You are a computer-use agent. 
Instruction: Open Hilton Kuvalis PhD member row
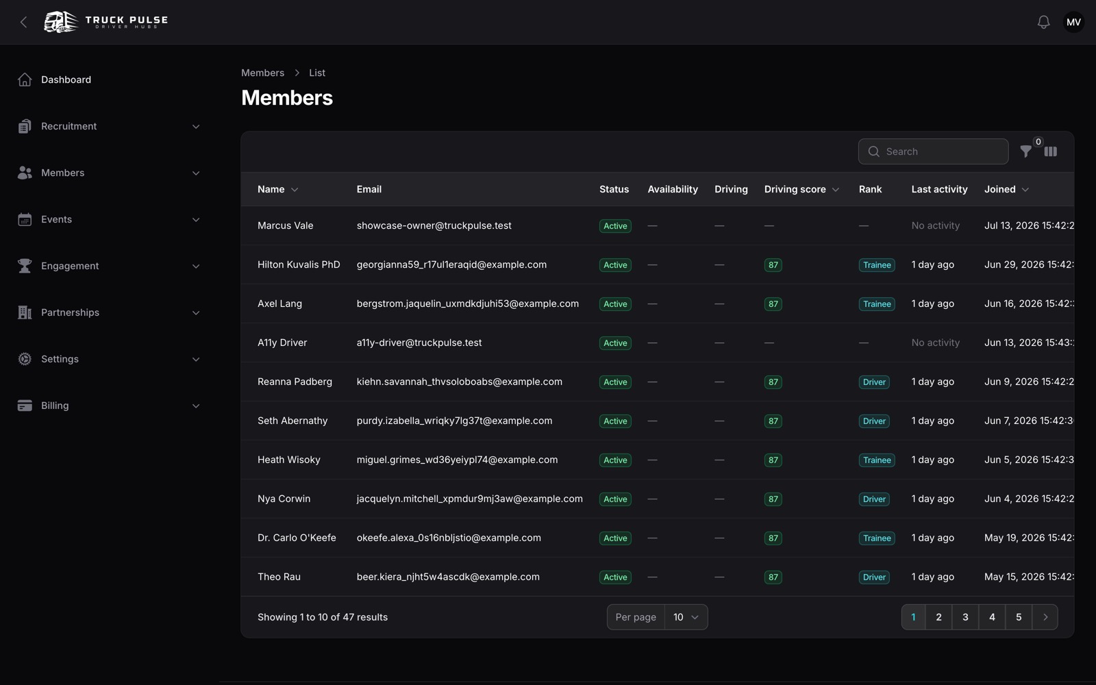tap(658, 264)
